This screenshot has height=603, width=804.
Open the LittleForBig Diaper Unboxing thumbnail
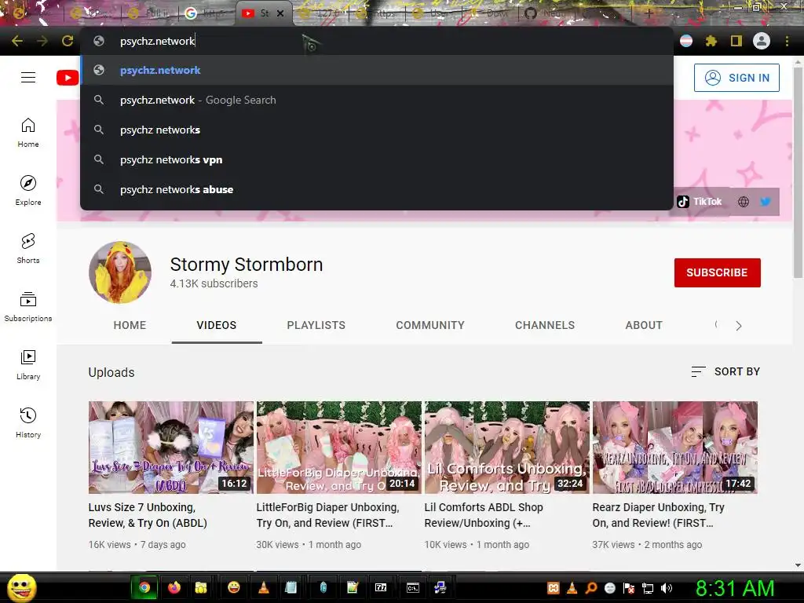click(339, 448)
